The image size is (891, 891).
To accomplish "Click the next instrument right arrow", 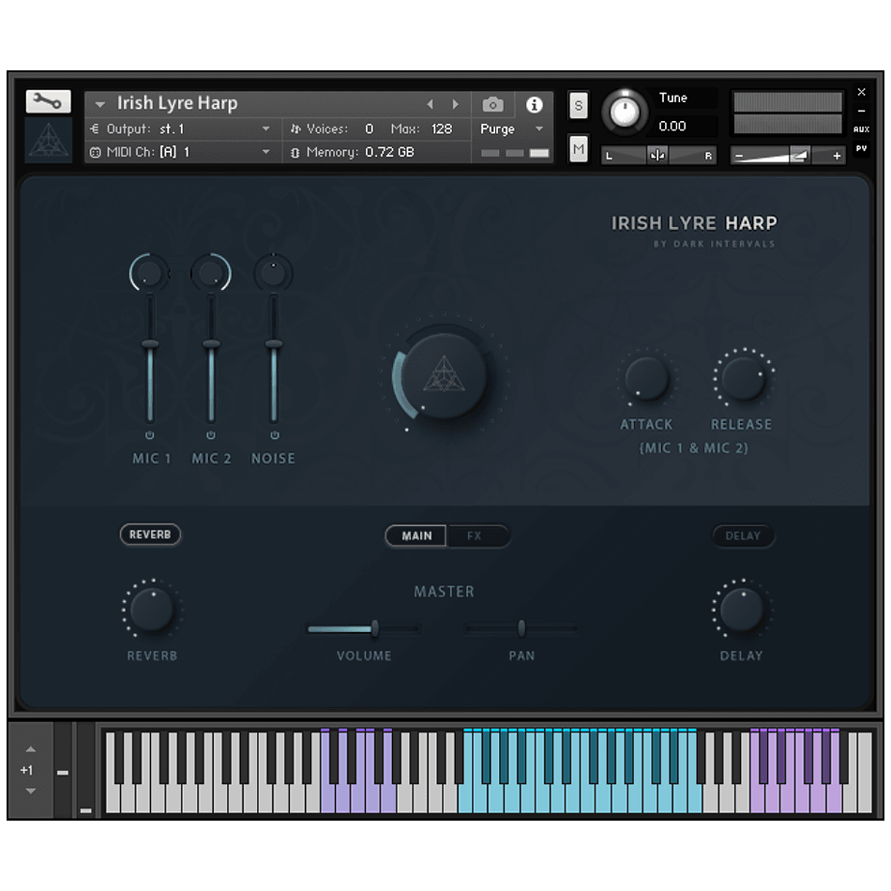I will pyautogui.click(x=456, y=104).
